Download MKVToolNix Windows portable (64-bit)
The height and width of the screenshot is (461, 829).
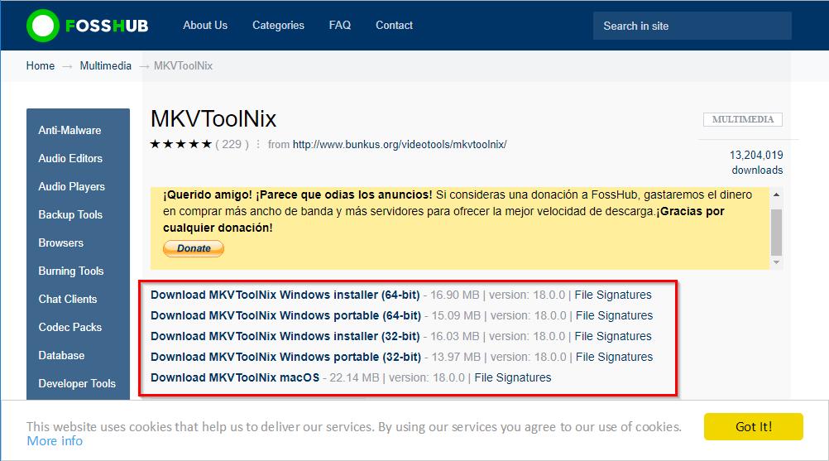click(285, 315)
